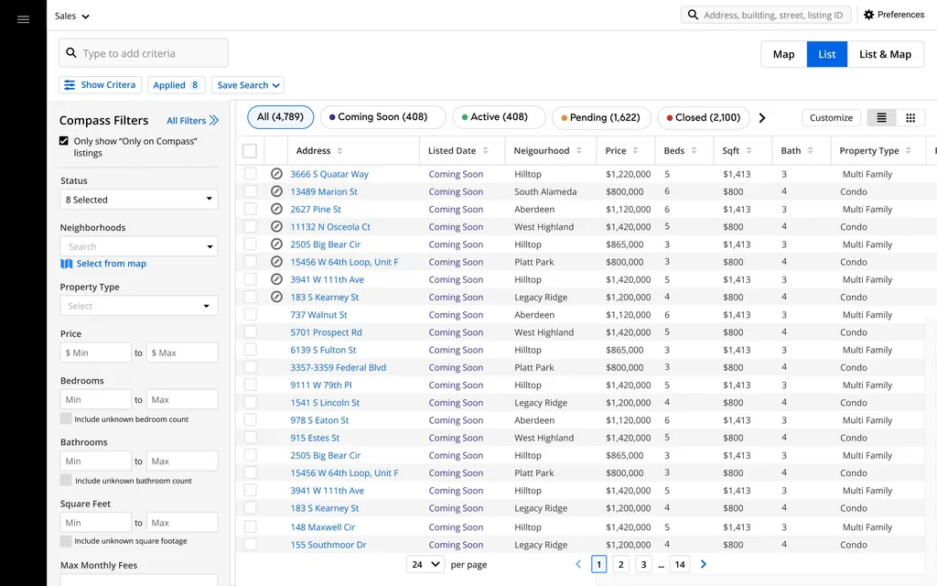Sort by Bath column arrows
The height and width of the screenshot is (586, 937).
coord(811,151)
